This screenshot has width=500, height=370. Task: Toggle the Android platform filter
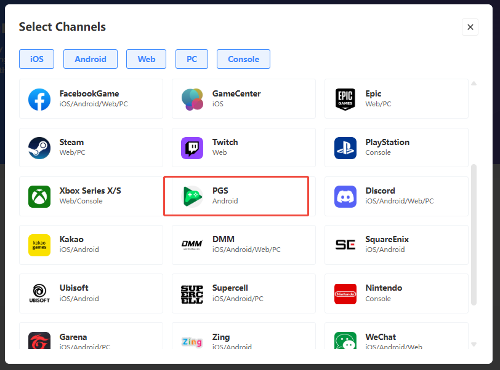[x=91, y=59]
